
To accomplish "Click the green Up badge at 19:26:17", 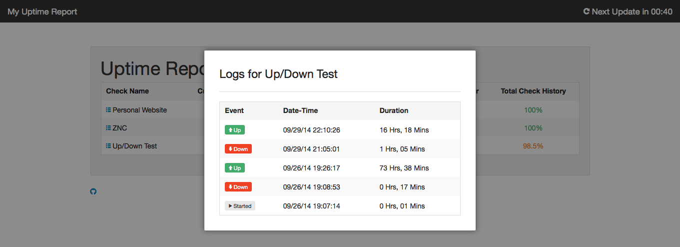I will coord(235,168).
